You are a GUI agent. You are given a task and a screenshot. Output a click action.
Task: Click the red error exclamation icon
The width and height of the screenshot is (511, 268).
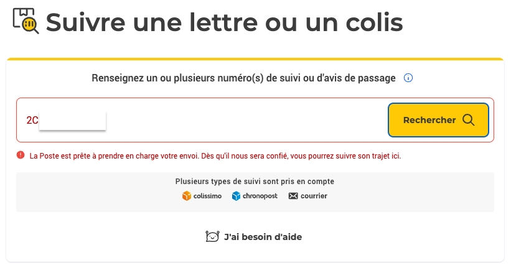(x=21, y=155)
